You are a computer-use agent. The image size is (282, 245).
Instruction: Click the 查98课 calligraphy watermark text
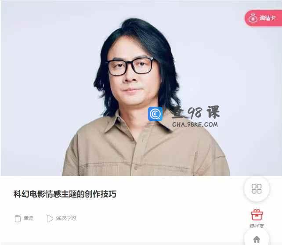(x=195, y=112)
